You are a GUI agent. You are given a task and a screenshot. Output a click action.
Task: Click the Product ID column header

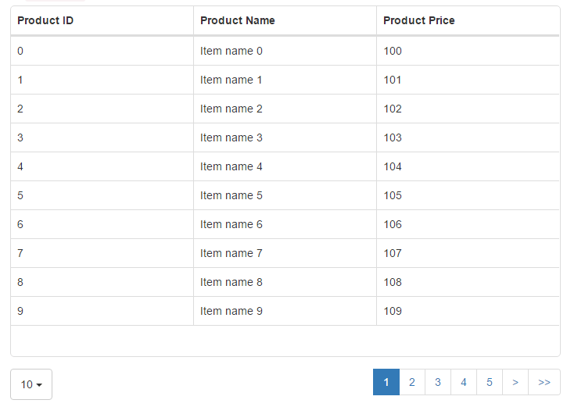102,20
